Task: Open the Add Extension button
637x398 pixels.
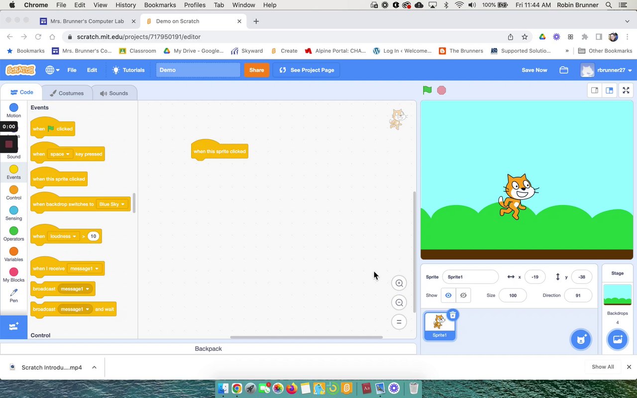Action: [x=13, y=327]
